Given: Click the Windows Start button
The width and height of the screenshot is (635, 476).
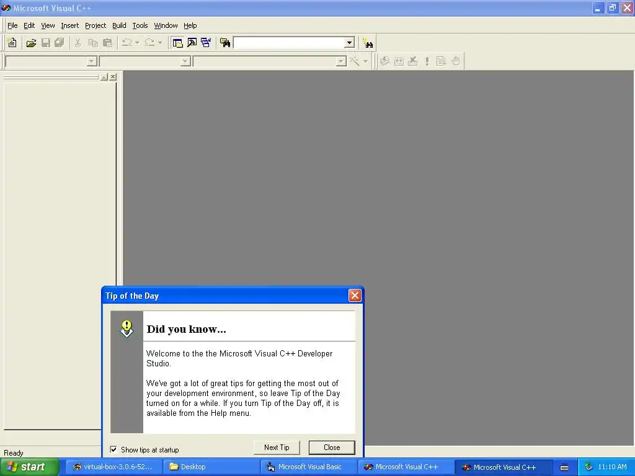Looking at the screenshot, I should (x=29, y=467).
